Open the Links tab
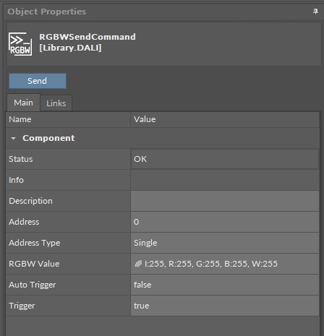The width and height of the screenshot is (324, 336). point(56,103)
